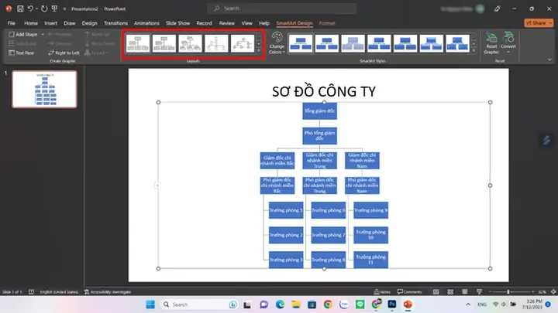Switch to the SmartArt Format tab

(x=327, y=23)
